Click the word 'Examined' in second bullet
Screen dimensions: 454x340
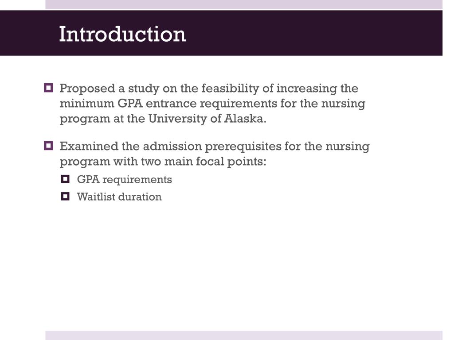[89, 146]
